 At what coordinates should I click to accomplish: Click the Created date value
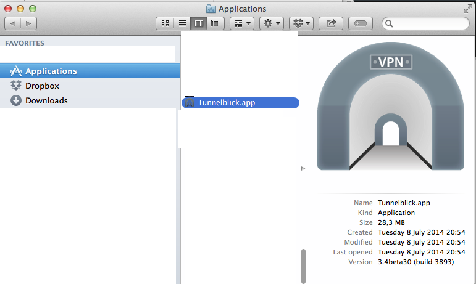(x=421, y=232)
